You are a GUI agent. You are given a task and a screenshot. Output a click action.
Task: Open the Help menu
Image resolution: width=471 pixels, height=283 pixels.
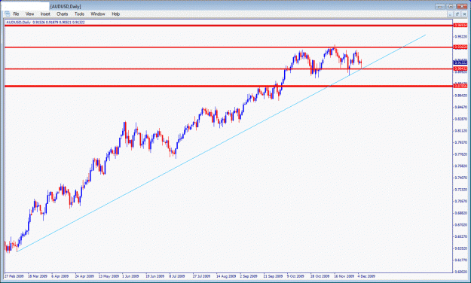115,14
